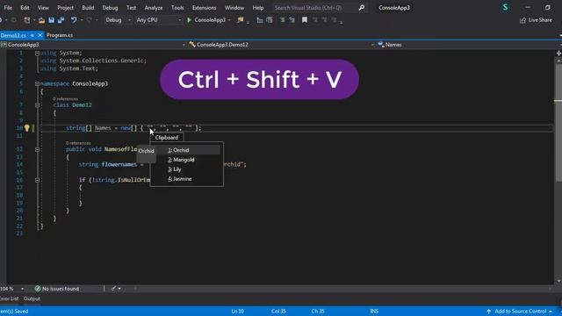Click the comment selection icon
This screenshot has height=316, width=562.
(x=283, y=20)
